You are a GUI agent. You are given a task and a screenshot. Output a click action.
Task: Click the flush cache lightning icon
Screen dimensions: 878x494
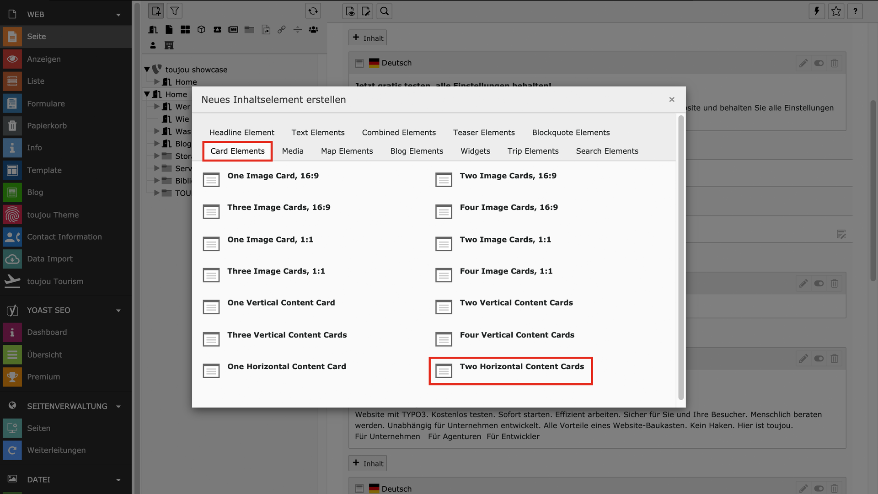coord(817,11)
